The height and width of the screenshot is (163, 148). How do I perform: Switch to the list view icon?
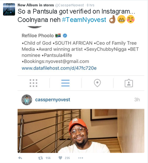(65, 83)
